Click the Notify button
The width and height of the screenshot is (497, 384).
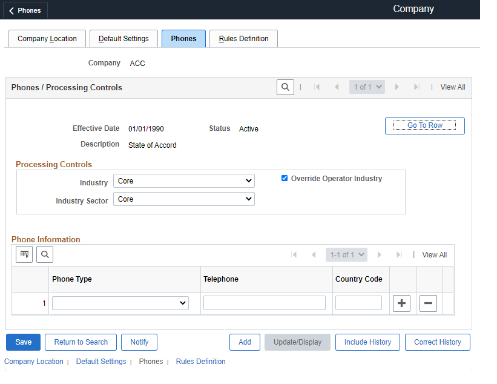pos(139,342)
